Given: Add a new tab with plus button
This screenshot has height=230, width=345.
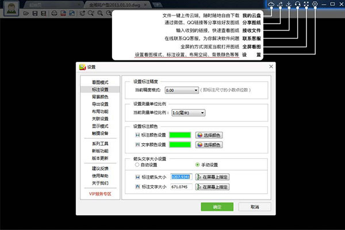Looking at the screenshot, I should [x=158, y=5].
